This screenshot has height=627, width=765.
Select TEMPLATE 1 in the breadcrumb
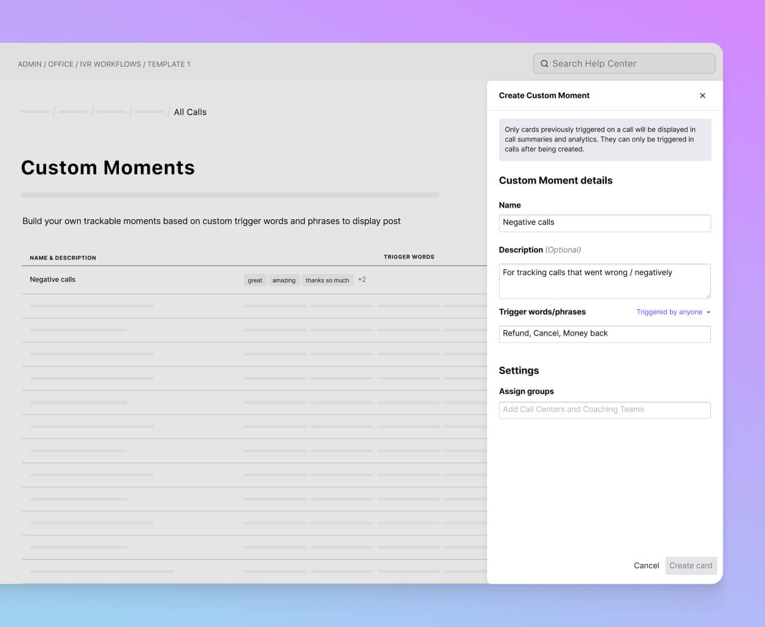point(169,64)
